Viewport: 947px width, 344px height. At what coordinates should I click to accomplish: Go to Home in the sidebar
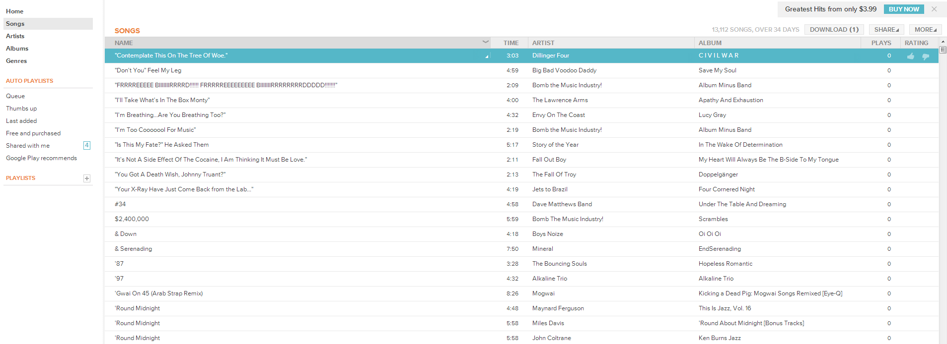pos(14,11)
